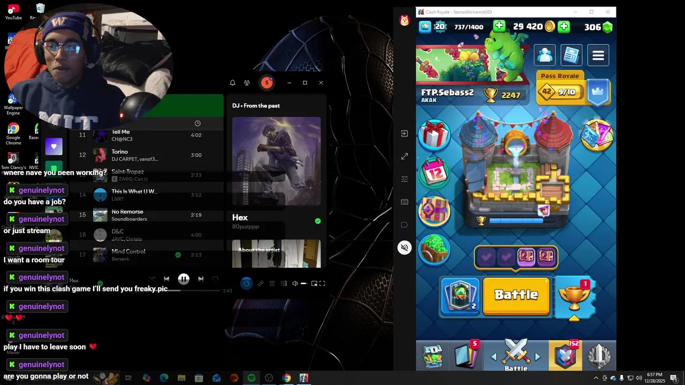Sort by the duration clock column header
The image size is (685, 385).
(x=197, y=124)
